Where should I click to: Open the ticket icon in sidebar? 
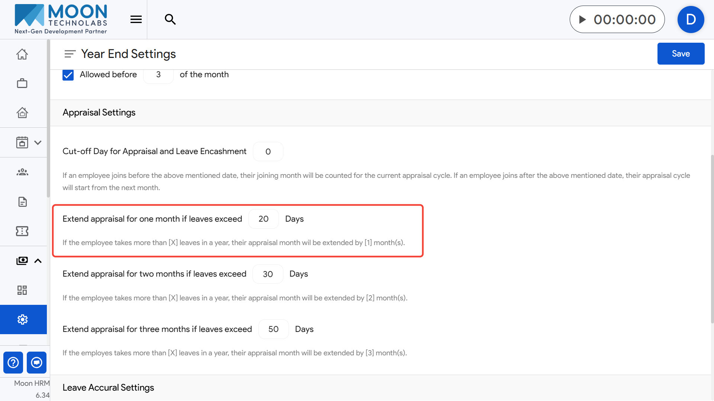pos(22,231)
